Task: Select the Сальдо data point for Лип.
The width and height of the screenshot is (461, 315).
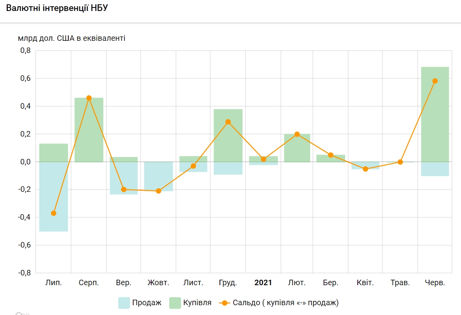Action: 54,213
